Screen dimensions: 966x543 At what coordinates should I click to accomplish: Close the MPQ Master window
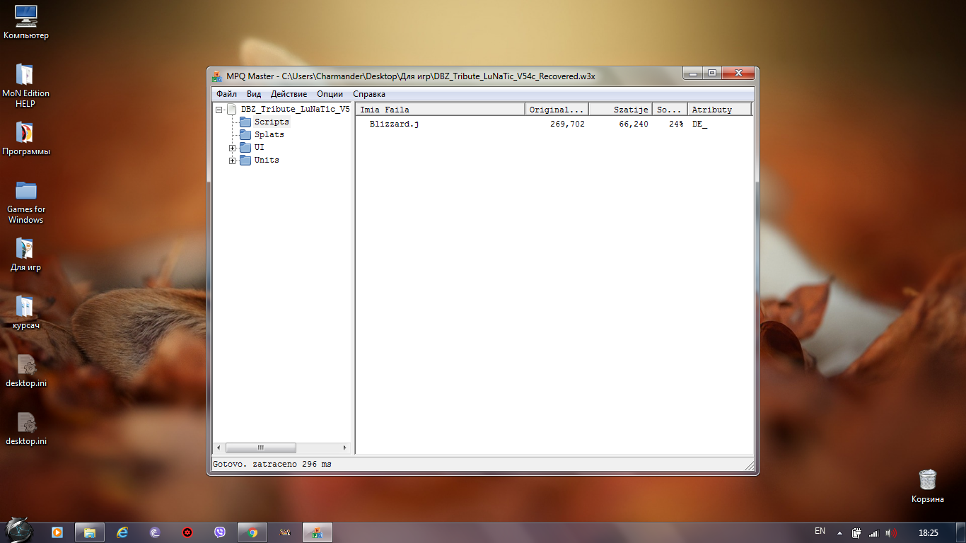[738, 74]
